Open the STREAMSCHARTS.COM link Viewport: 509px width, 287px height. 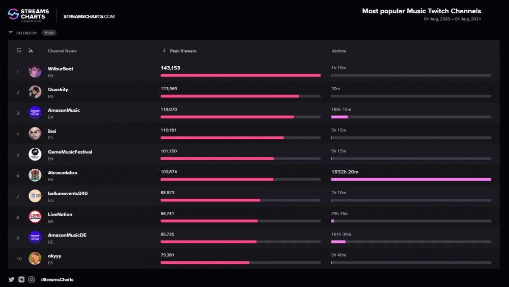(89, 16)
